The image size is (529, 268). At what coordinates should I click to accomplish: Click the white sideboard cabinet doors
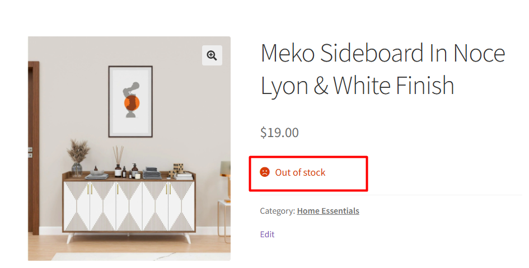tap(129, 206)
